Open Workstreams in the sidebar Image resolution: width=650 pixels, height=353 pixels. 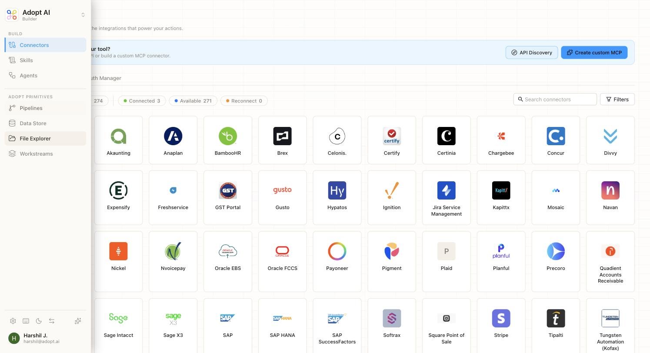coord(45,153)
